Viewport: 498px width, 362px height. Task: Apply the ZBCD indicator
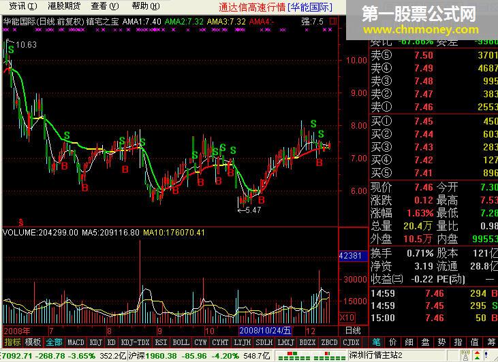pyautogui.click(x=329, y=342)
